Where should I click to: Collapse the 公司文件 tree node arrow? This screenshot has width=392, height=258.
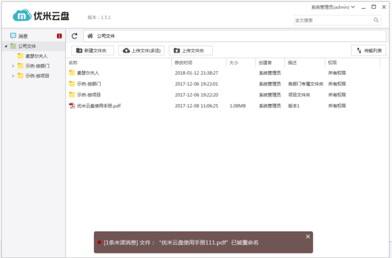tap(6, 46)
